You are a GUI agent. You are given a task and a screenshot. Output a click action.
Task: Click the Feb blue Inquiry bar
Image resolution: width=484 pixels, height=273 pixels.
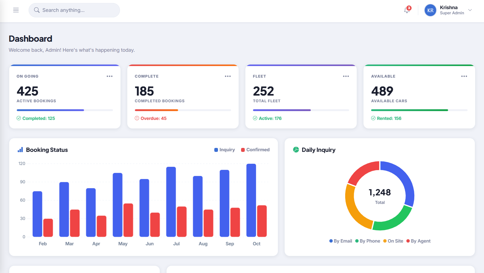pyautogui.click(x=37, y=214)
